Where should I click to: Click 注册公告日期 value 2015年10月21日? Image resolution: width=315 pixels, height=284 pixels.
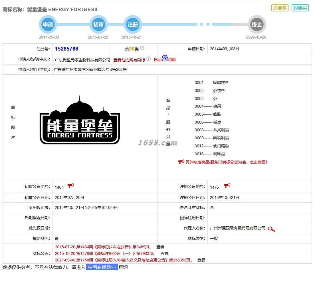tap(224, 198)
